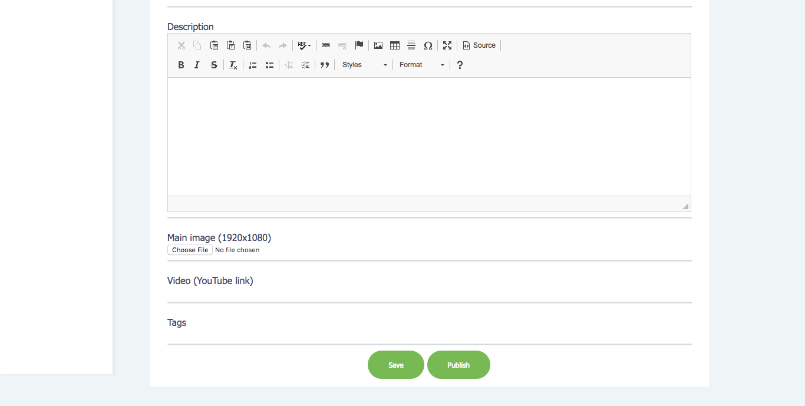Viewport: 805px width, 406px height.
Task: Click the editor resize handle corner
Action: click(685, 206)
